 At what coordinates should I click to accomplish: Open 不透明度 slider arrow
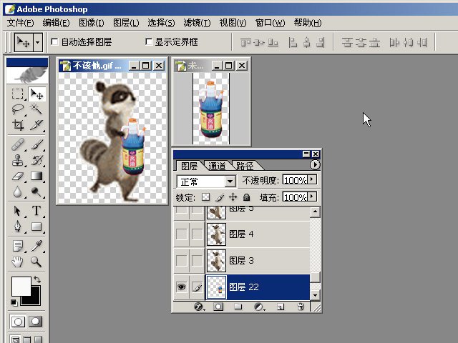pos(312,179)
